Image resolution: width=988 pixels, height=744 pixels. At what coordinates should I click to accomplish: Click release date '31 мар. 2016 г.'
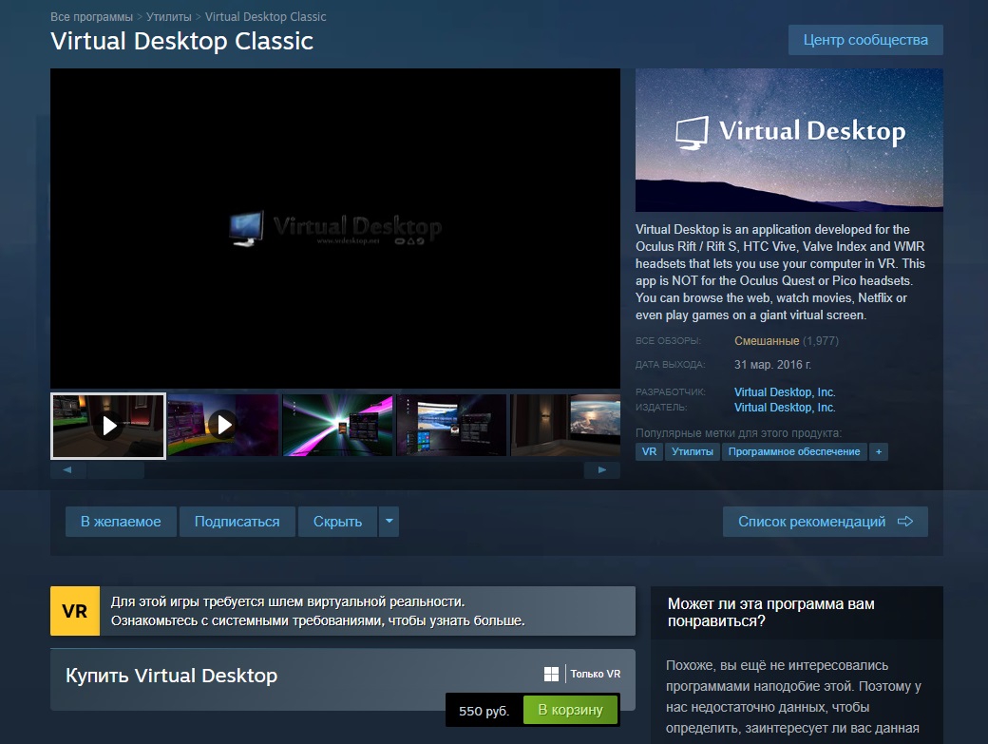(772, 365)
